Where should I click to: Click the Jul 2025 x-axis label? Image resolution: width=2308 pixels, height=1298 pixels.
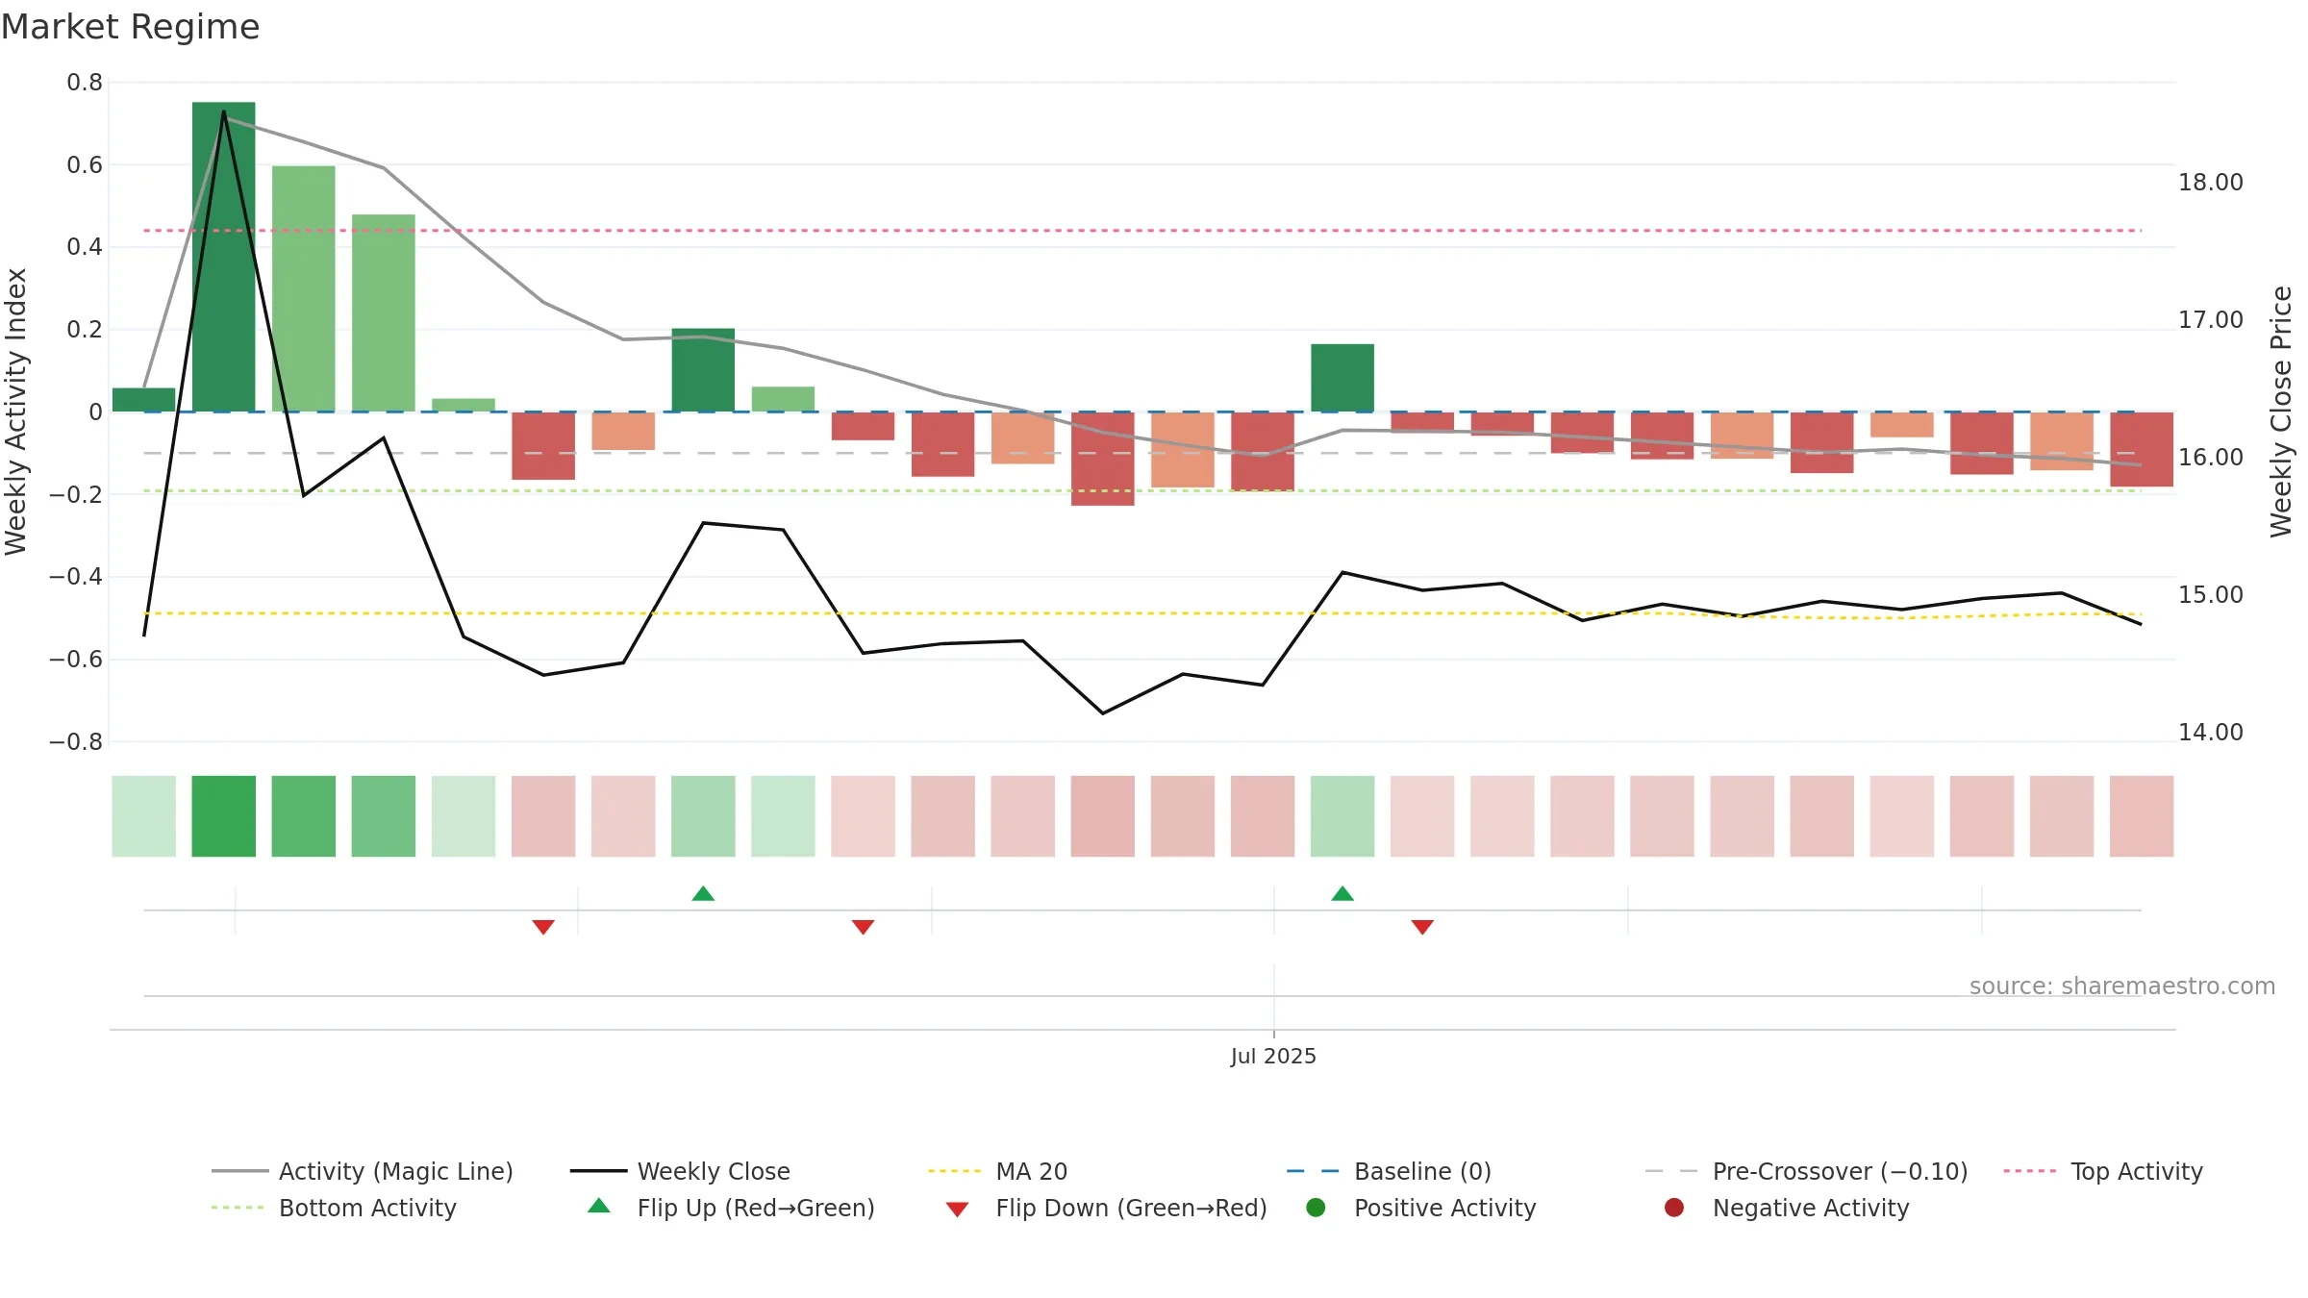1273,1056
